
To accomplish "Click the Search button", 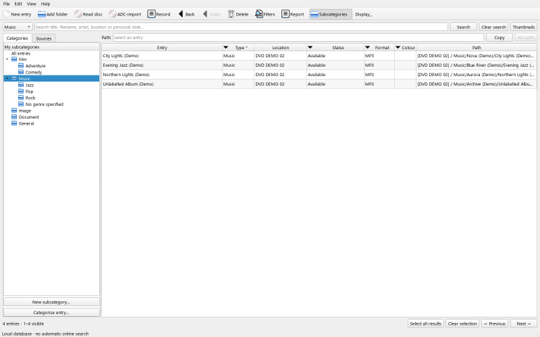I will (x=463, y=27).
